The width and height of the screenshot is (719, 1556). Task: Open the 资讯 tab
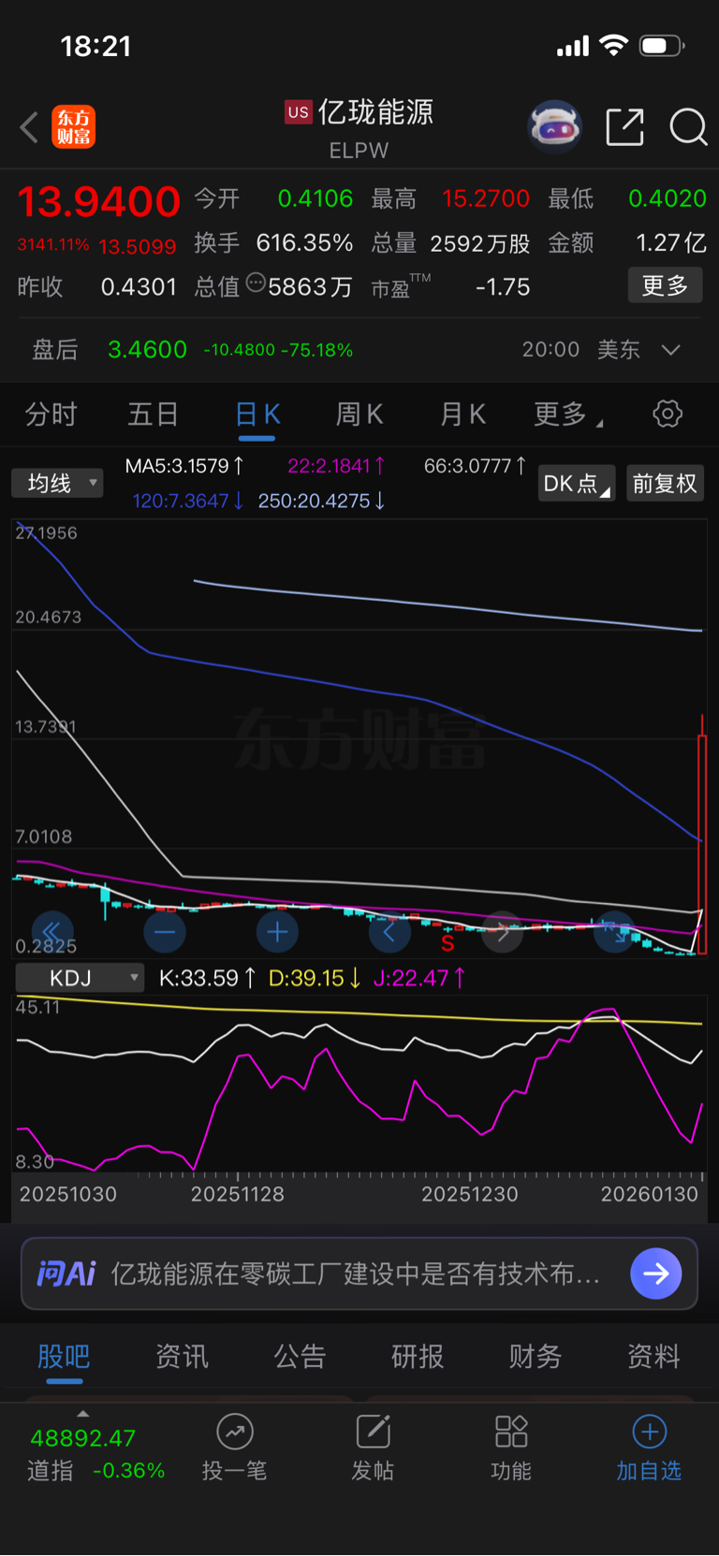click(x=182, y=1356)
